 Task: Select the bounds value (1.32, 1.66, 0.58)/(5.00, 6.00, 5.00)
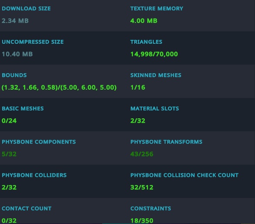click(59, 88)
